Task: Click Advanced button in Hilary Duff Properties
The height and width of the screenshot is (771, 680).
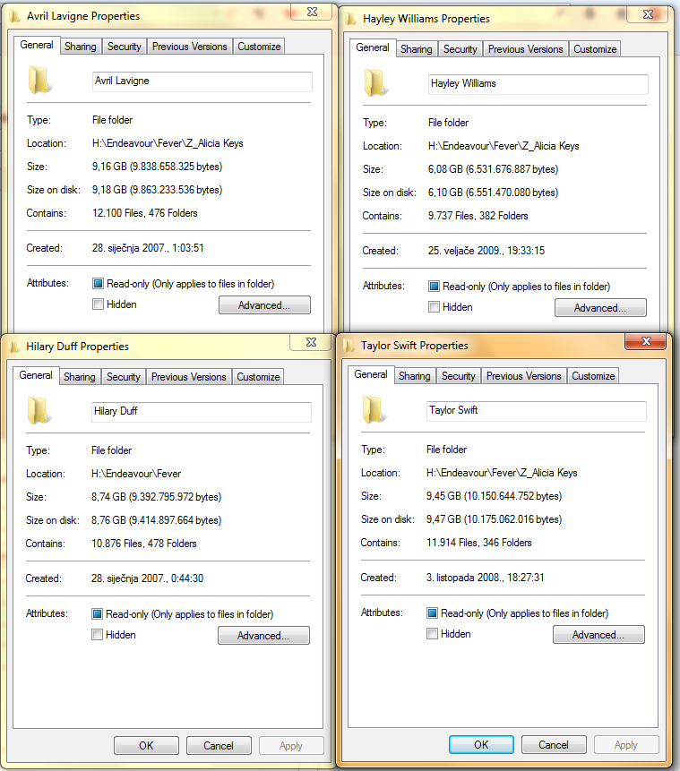Action: pos(263,635)
